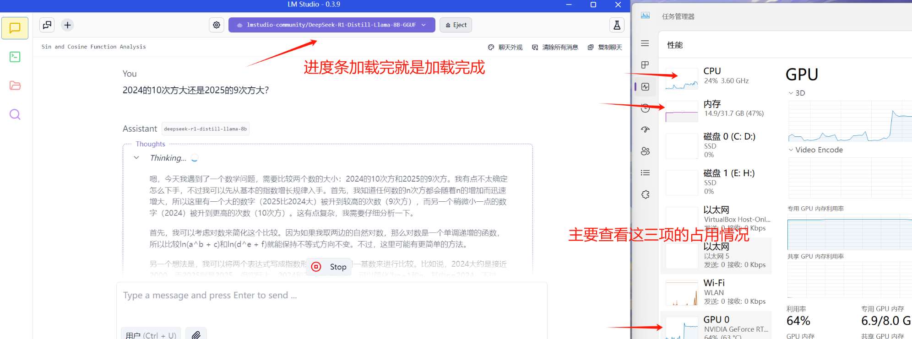The height and width of the screenshot is (339, 912).
Task: Open Details page in Task Manager
Action: (x=645, y=173)
